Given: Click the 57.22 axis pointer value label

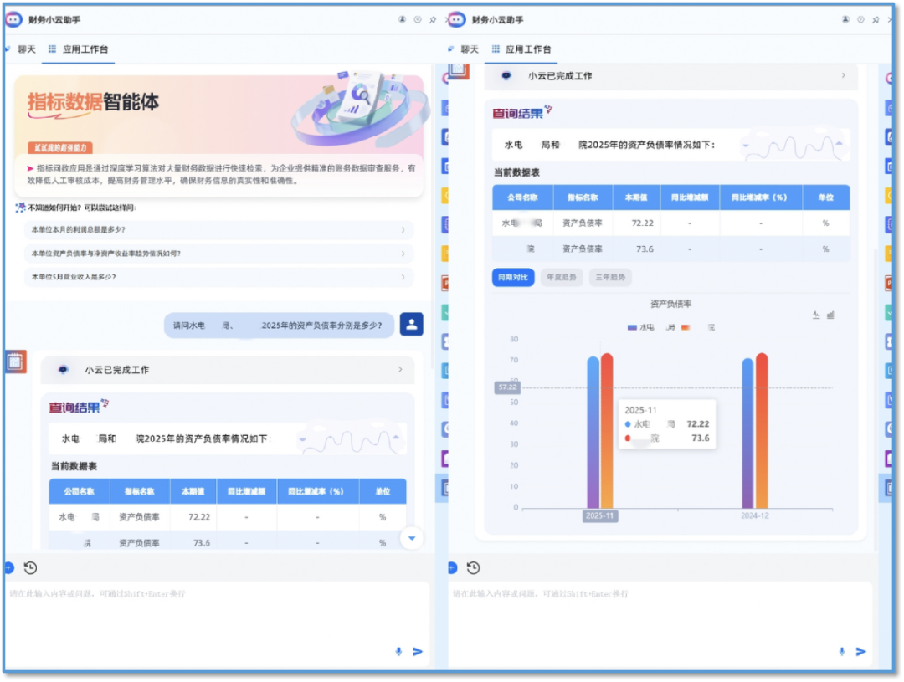Looking at the screenshot, I should tap(508, 387).
